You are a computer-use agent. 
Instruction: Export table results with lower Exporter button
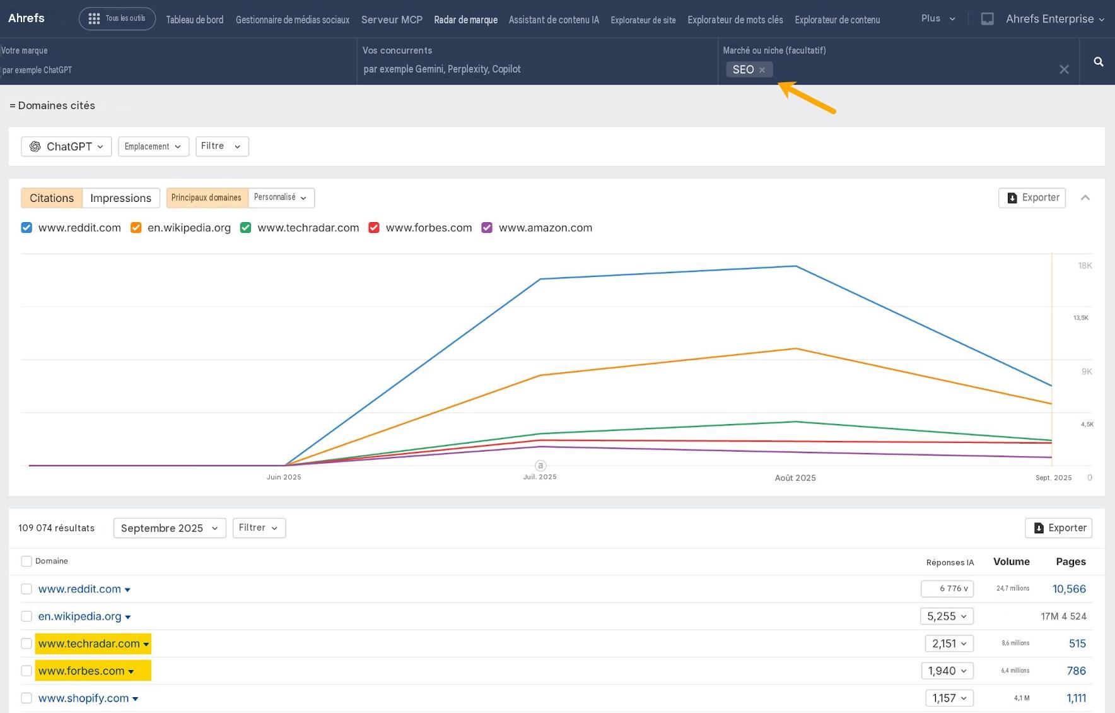(x=1058, y=528)
